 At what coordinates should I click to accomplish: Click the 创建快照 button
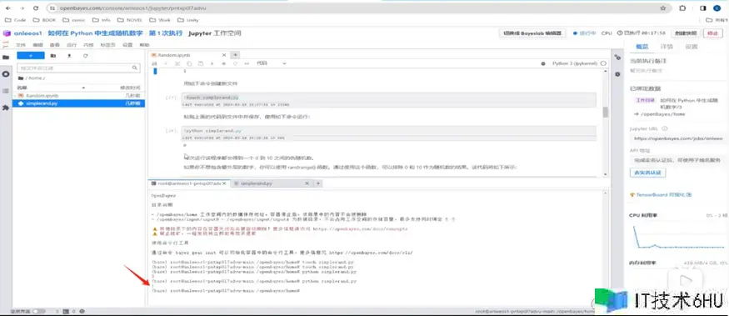(686, 33)
